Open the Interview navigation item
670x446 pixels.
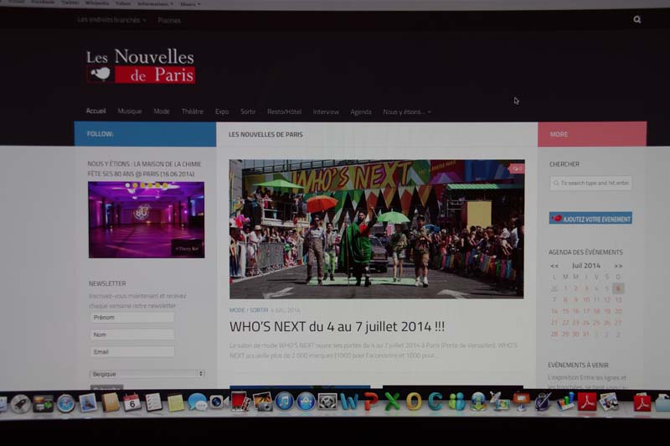[x=326, y=111]
